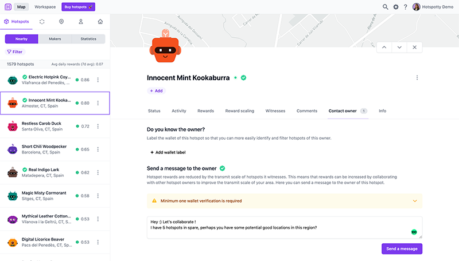Click the Buy hotspots button
This screenshot has width=459, height=261.
click(x=78, y=7)
